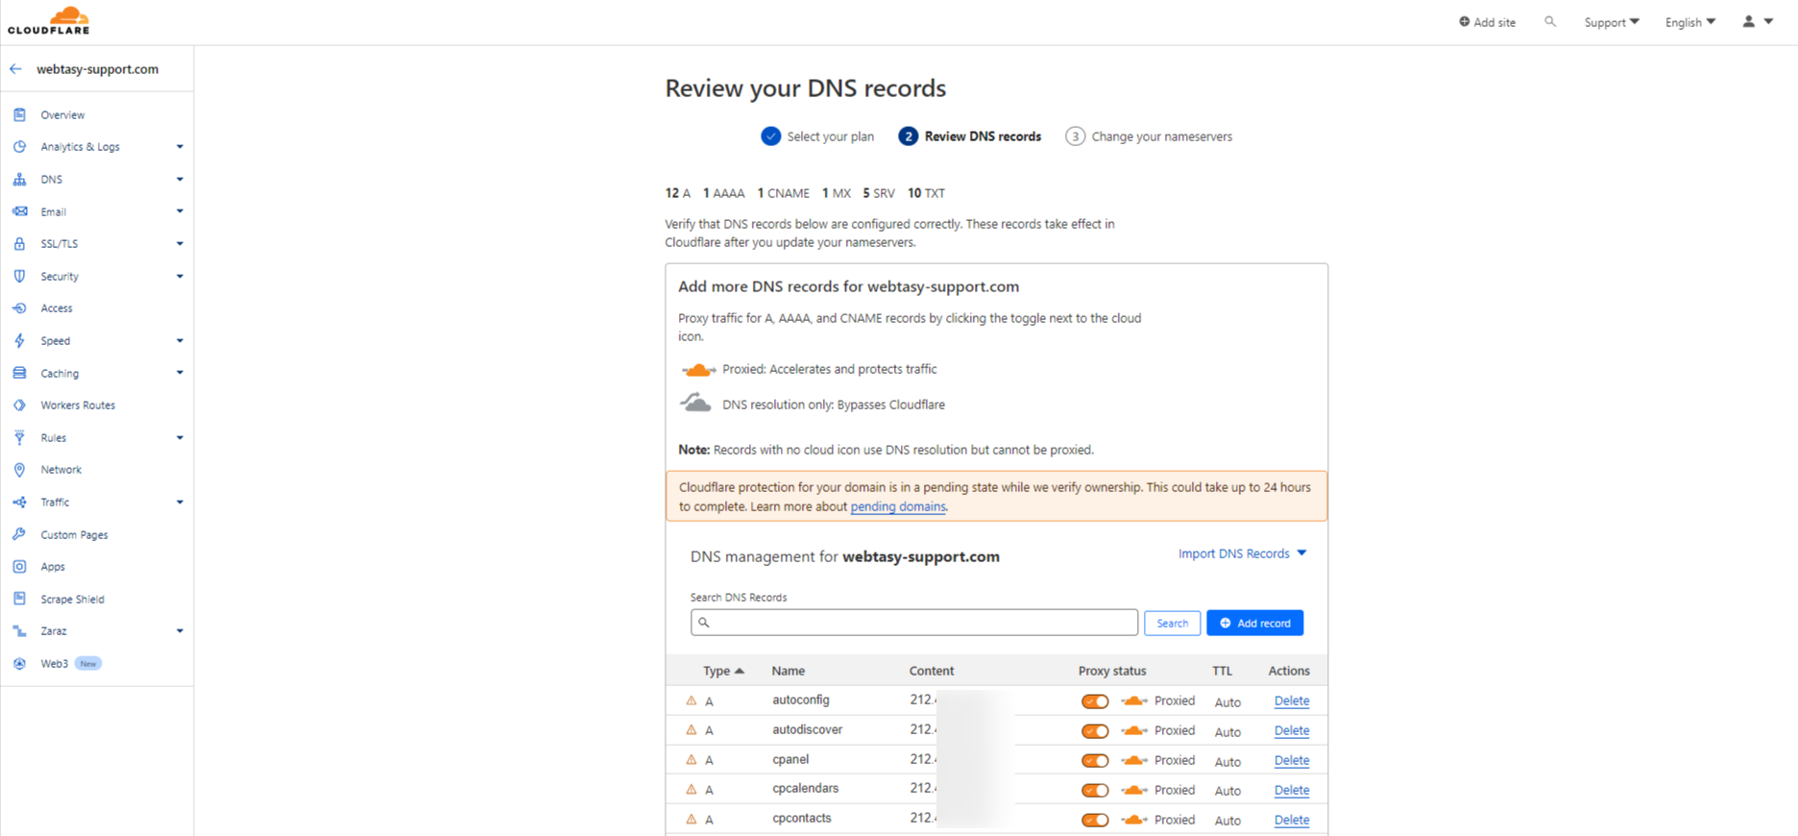
Task: Expand the DNS sidebar submenu arrow
Action: coord(180,180)
